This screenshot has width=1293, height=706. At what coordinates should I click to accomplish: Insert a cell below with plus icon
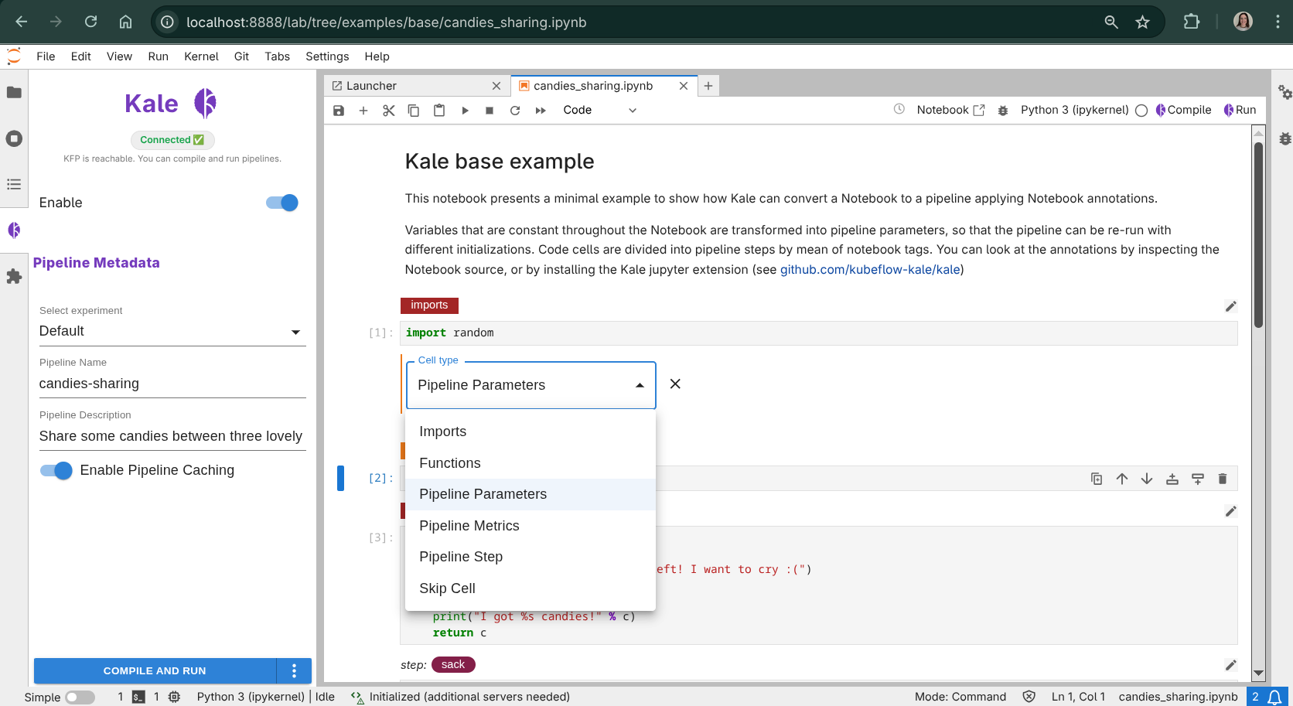[363, 110]
